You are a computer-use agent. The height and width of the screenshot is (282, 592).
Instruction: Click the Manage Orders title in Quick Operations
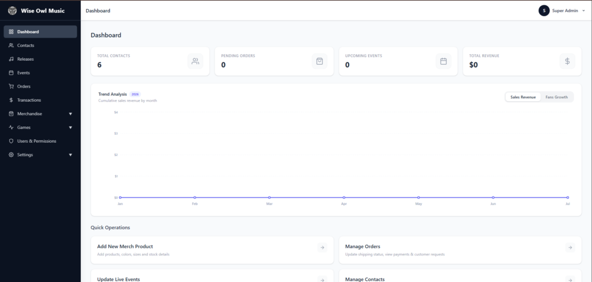click(362, 247)
